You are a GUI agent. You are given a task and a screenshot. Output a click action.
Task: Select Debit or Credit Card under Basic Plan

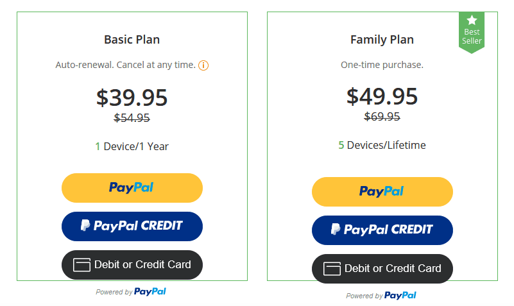pos(132,265)
